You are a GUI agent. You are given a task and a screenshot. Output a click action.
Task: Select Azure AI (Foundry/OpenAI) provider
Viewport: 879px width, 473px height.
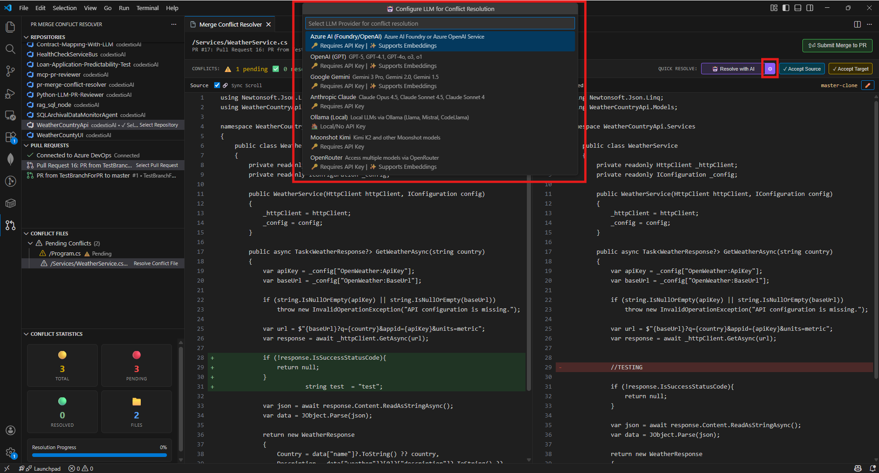[x=440, y=41]
